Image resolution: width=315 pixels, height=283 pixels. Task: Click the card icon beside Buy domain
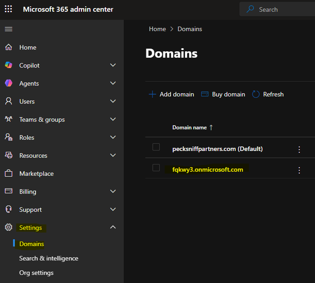(205, 94)
